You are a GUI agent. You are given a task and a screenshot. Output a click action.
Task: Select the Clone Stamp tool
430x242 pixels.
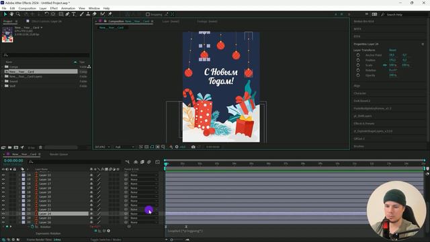point(88,14)
